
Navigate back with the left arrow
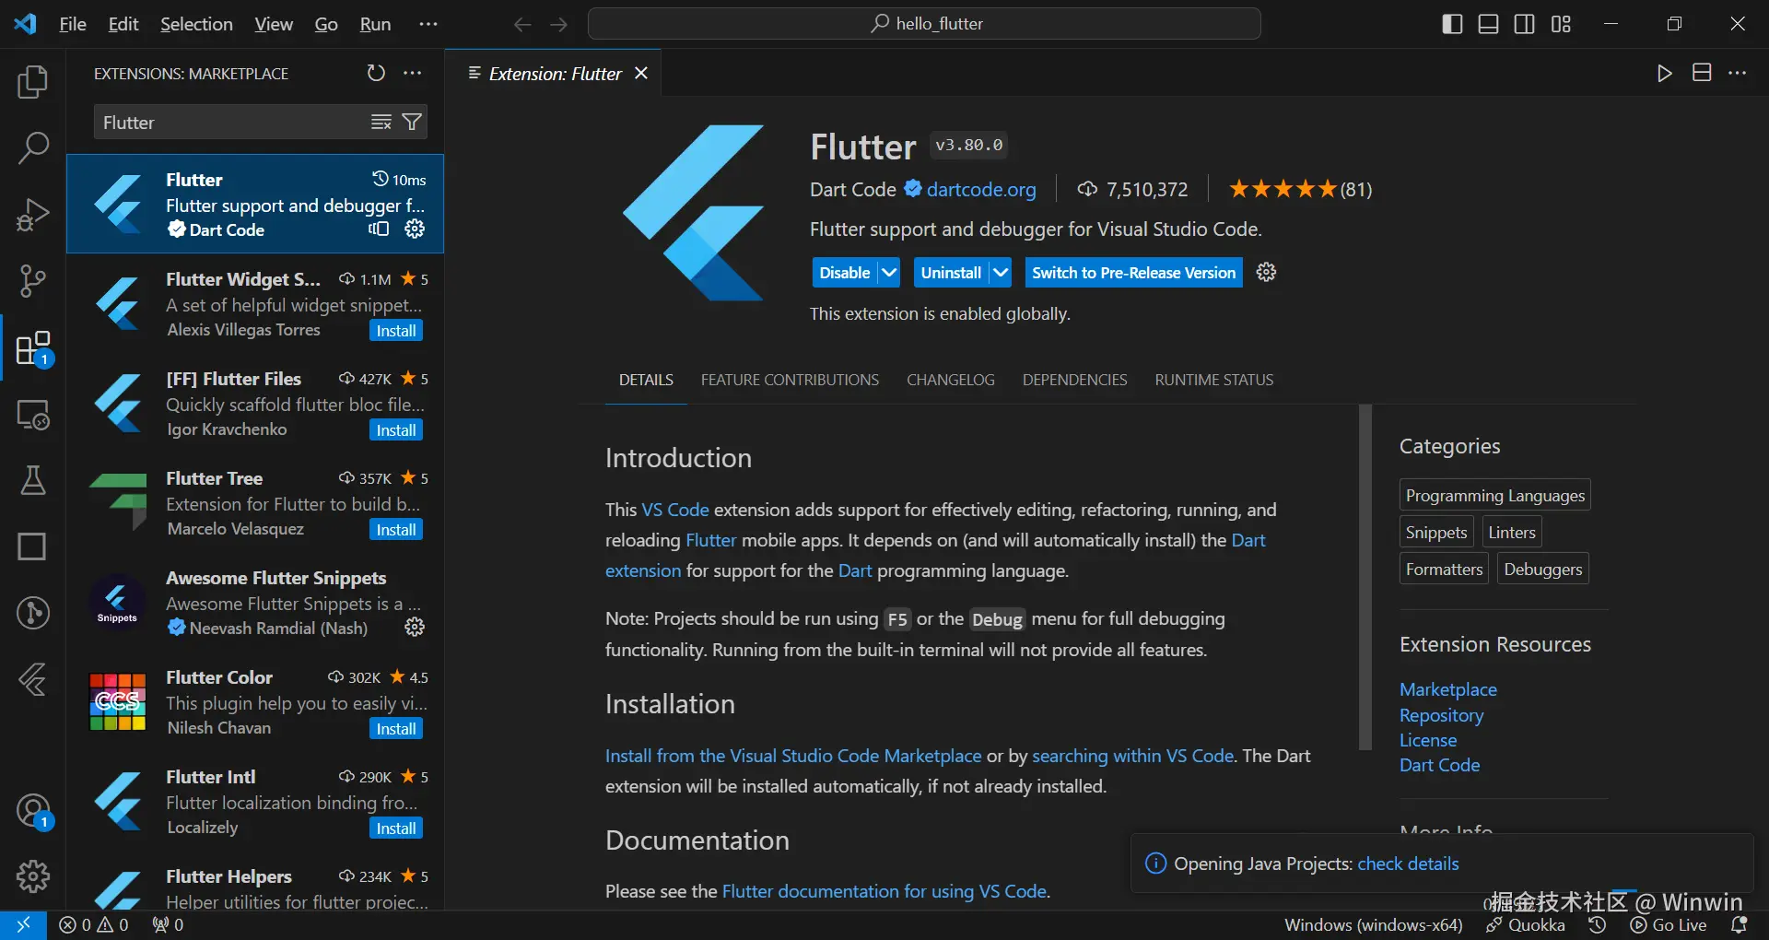tap(522, 24)
